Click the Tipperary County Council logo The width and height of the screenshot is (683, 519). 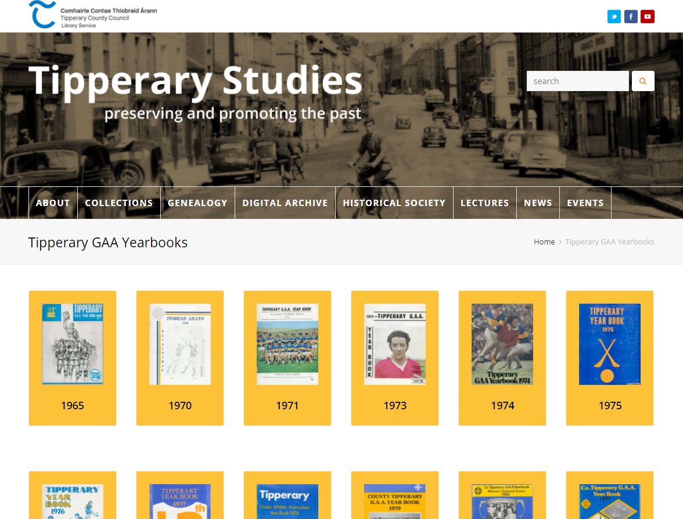(93, 16)
